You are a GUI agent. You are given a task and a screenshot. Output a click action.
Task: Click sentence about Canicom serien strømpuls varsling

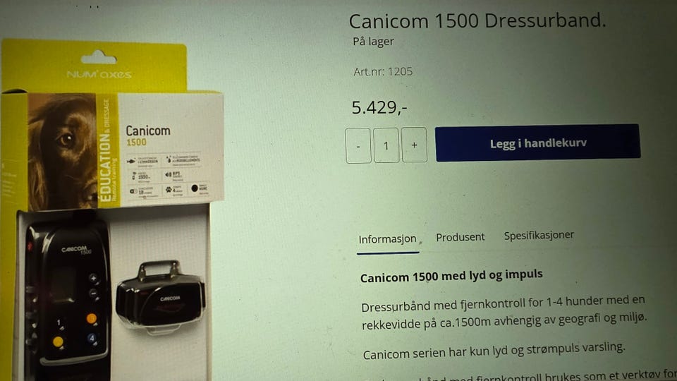pyautogui.click(x=494, y=351)
